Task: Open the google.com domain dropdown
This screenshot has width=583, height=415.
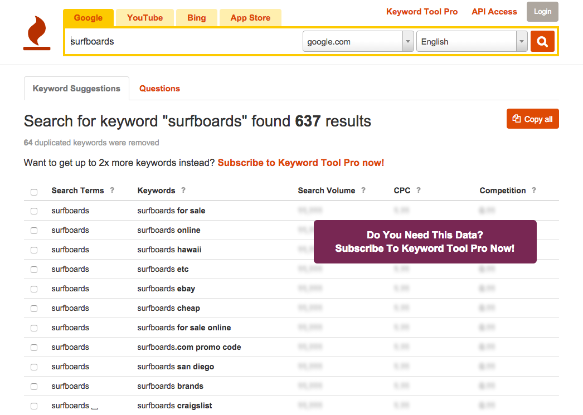Action: click(358, 41)
